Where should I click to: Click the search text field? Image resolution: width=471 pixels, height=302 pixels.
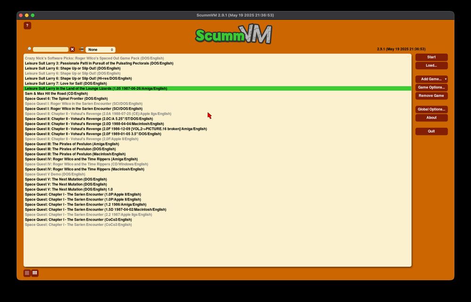pos(50,49)
